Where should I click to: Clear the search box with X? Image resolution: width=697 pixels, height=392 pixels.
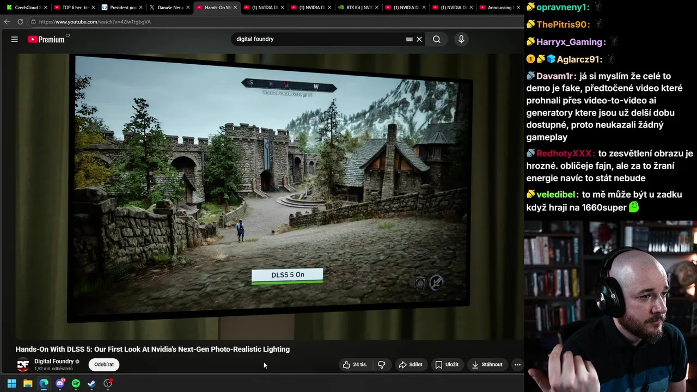coord(419,39)
